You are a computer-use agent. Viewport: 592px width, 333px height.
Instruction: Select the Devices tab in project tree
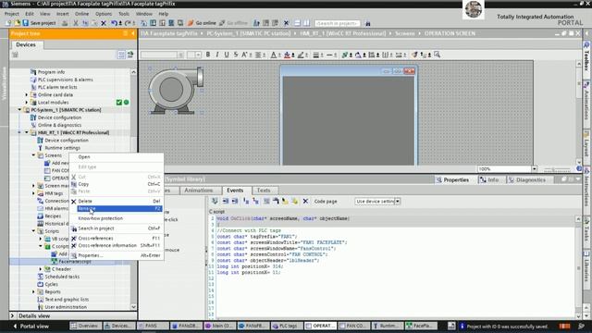[26, 44]
